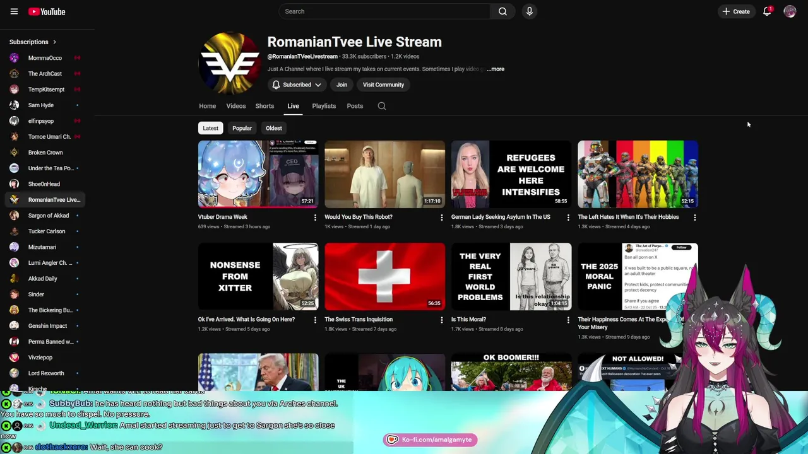Select elfinpsyop in subscriptions list
Screen dimensions: 808x454
pos(45,121)
